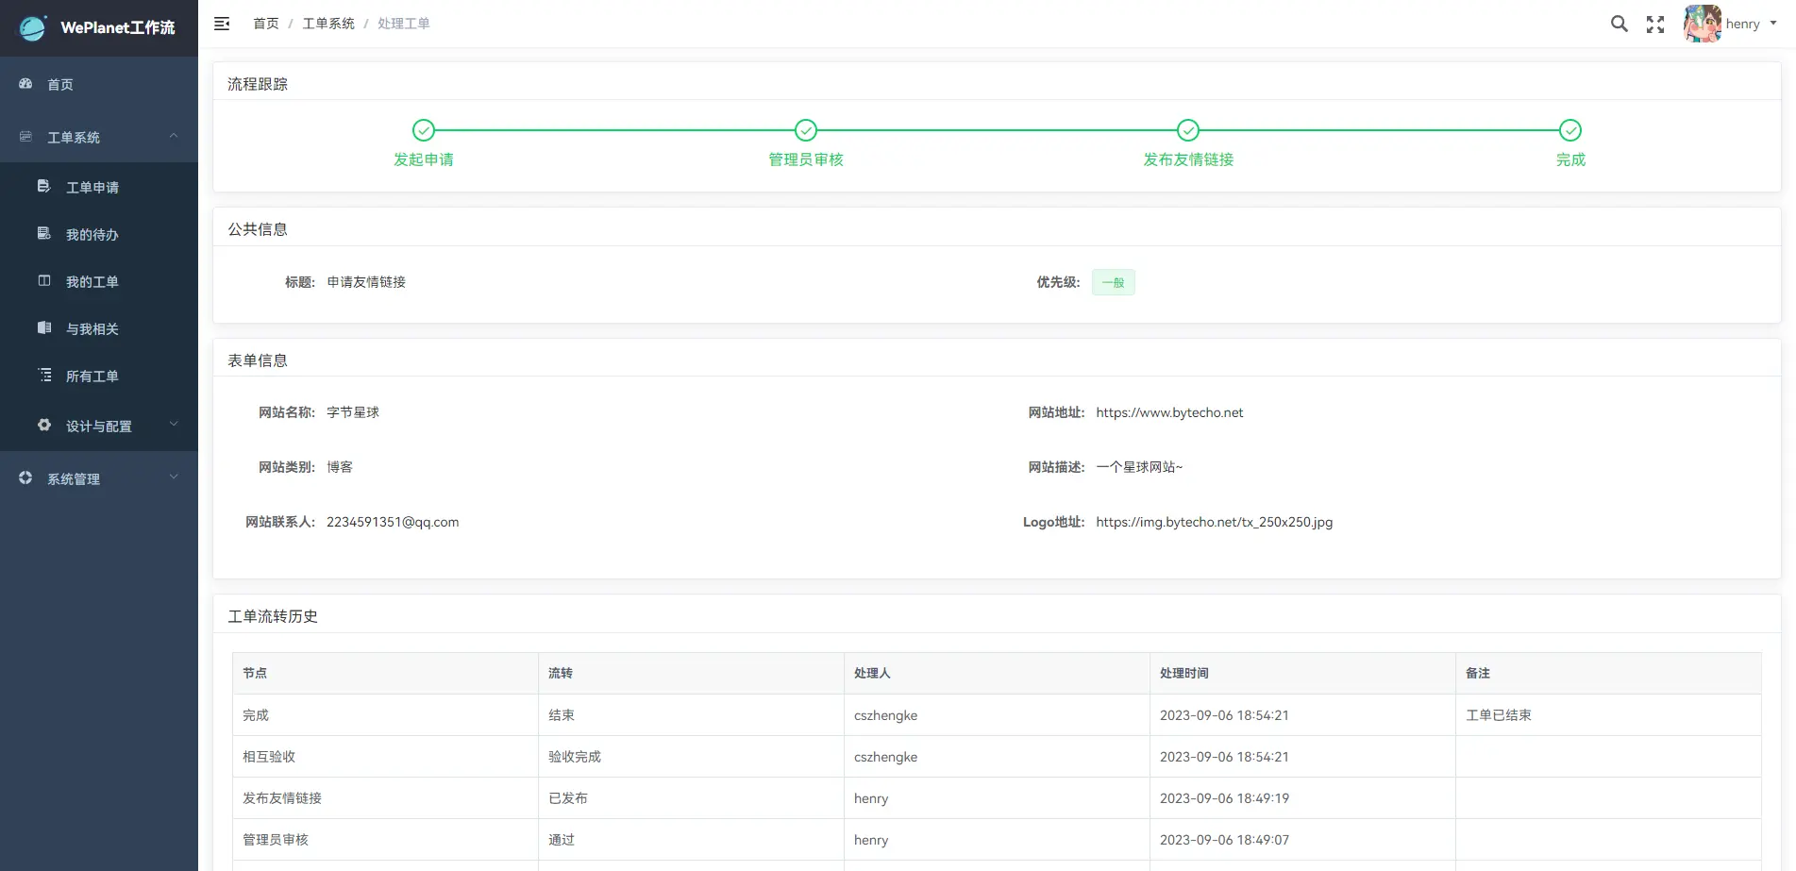Open the 工单申请 menu item

click(x=99, y=187)
